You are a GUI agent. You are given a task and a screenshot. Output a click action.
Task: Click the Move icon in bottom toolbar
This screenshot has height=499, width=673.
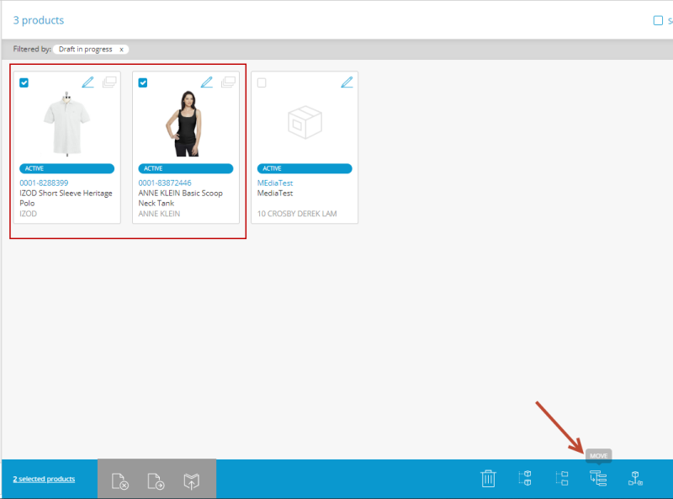pyautogui.click(x=598, y=479)
